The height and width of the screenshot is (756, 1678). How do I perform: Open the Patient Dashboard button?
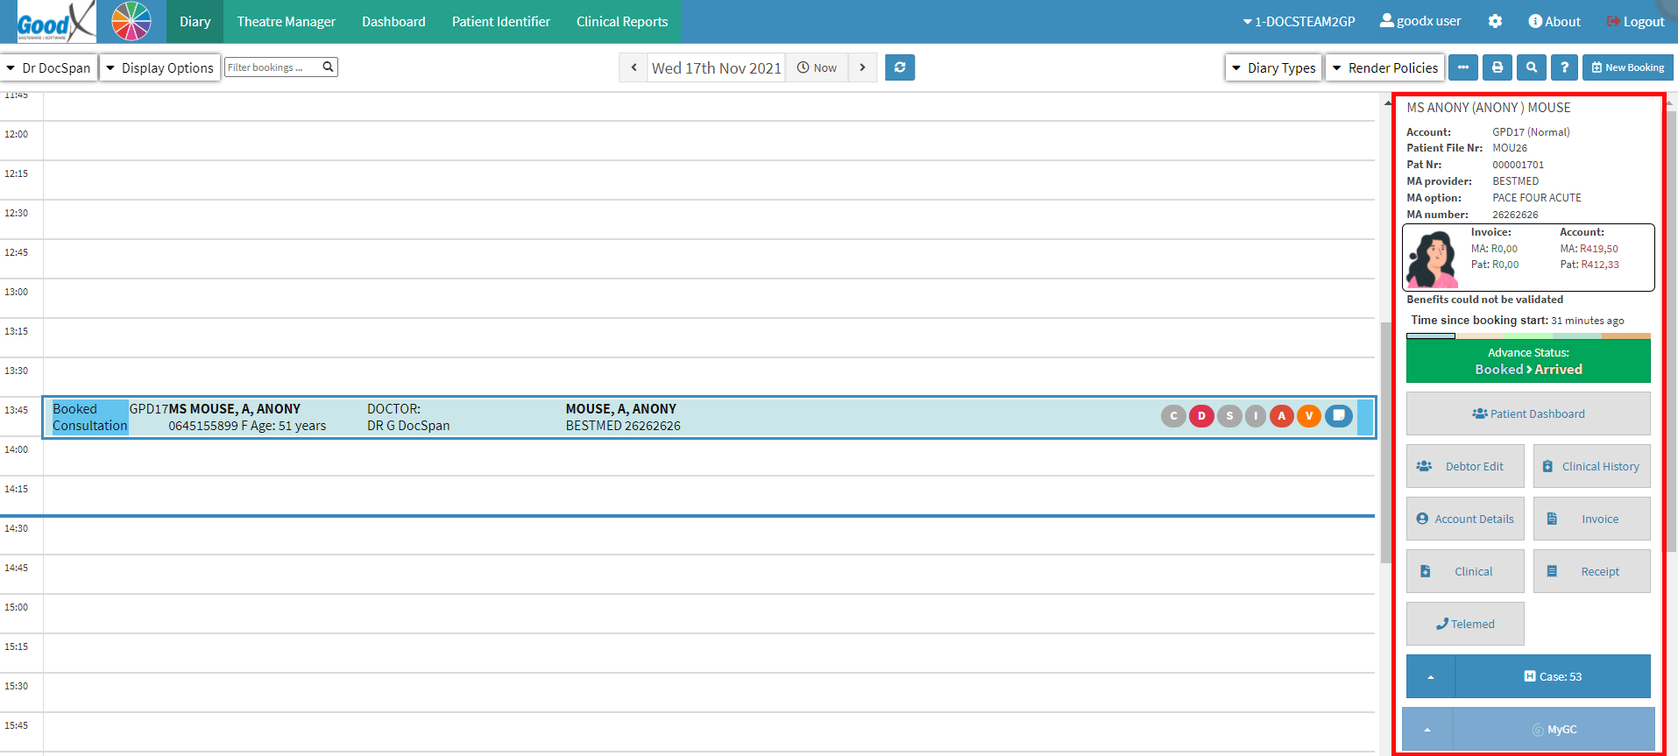1528,413
